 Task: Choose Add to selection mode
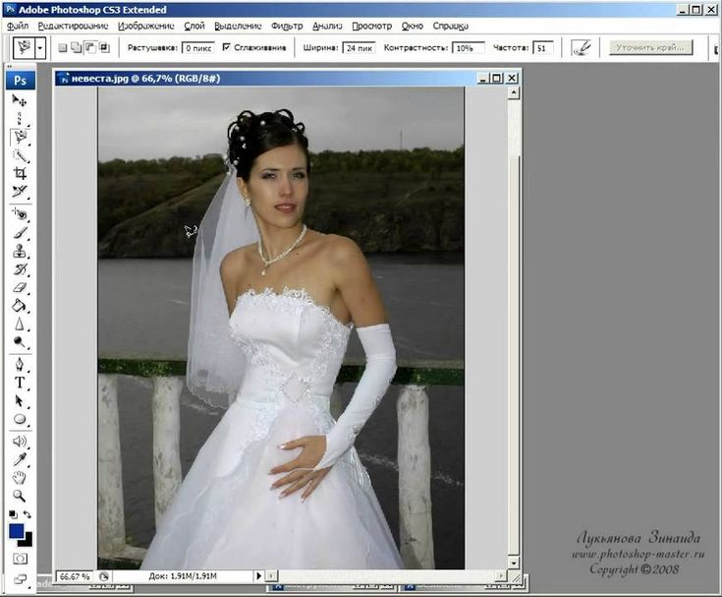pos(76,47)
